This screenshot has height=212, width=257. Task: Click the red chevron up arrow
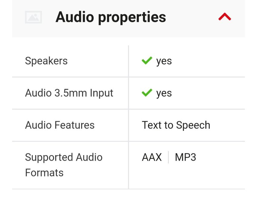point(225,17)
